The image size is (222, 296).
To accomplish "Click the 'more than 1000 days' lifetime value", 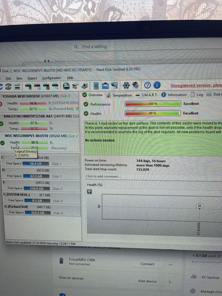I will (153, 165).
